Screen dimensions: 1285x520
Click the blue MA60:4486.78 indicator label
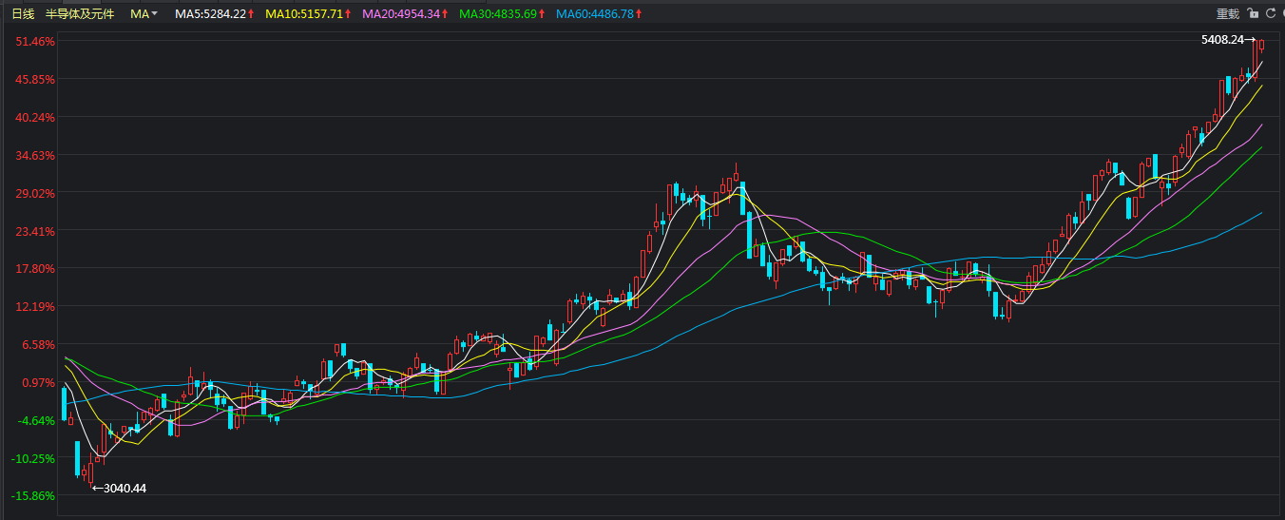(594, 14)
